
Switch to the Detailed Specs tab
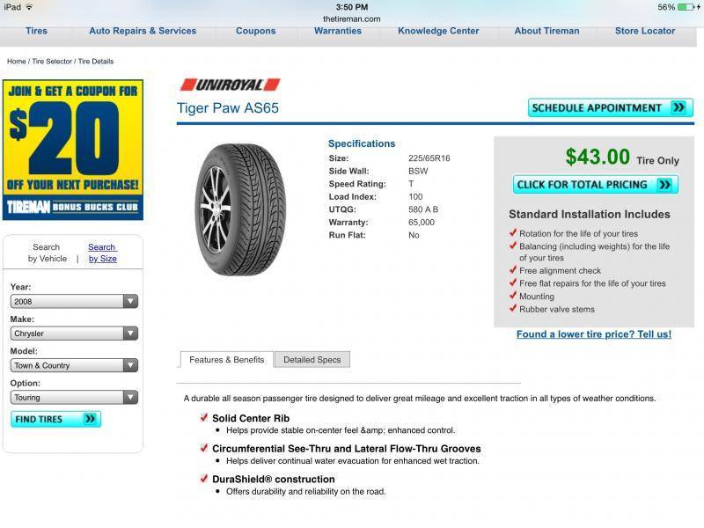point(312,360)
